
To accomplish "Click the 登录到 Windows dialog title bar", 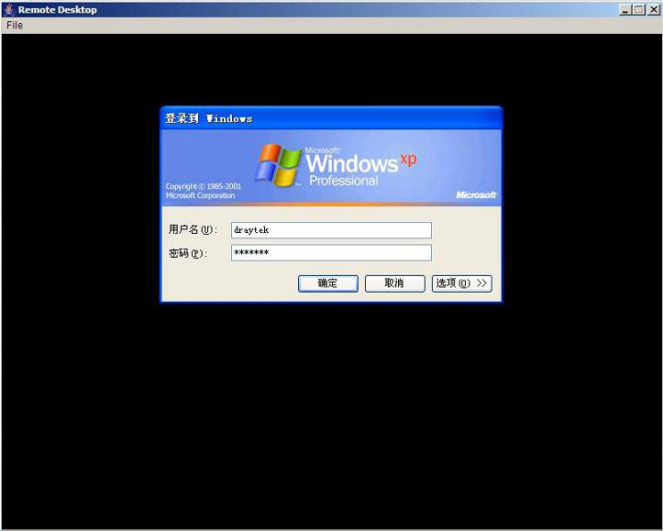I will (331, 118).
